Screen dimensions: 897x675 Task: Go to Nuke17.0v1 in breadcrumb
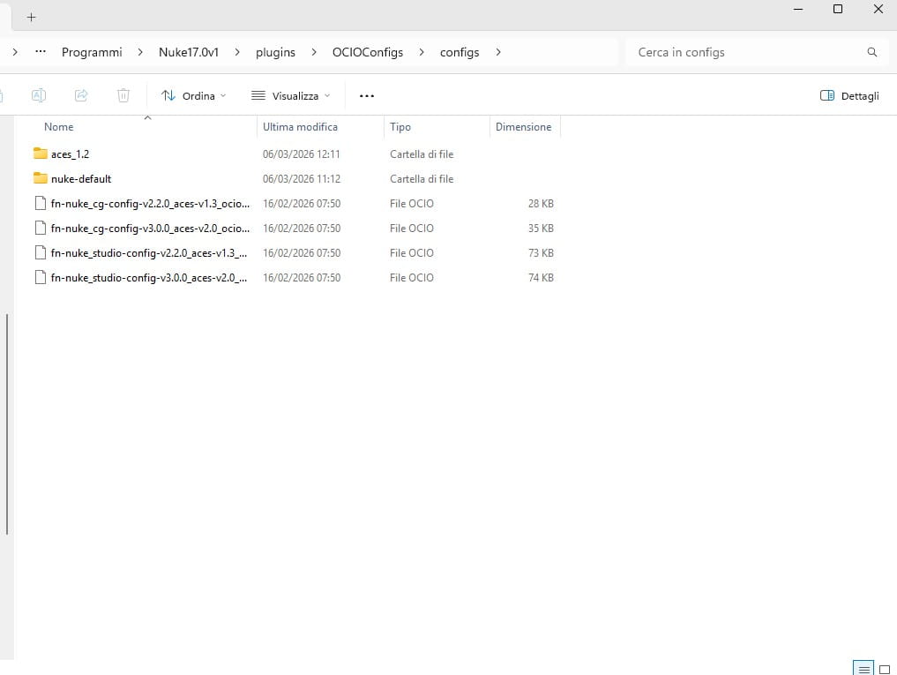pos(189,52)
